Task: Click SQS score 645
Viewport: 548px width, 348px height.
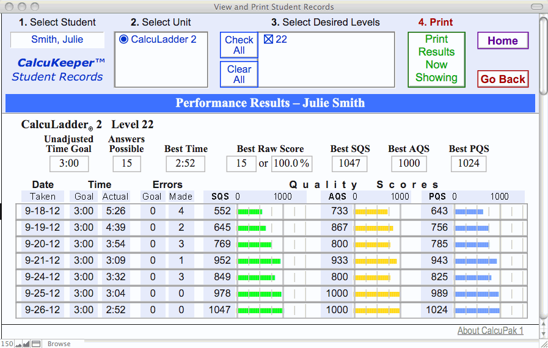Action: [x=222, y=228]
